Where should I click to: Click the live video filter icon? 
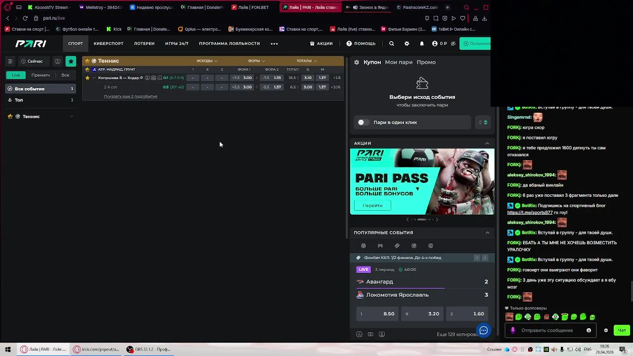coord(57,61)
